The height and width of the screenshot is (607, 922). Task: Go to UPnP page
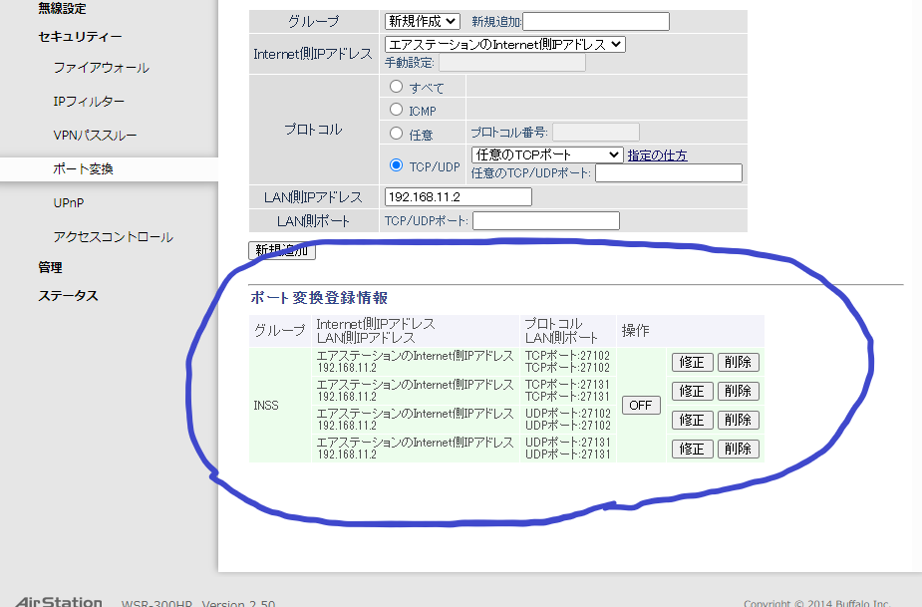[69, 203]
